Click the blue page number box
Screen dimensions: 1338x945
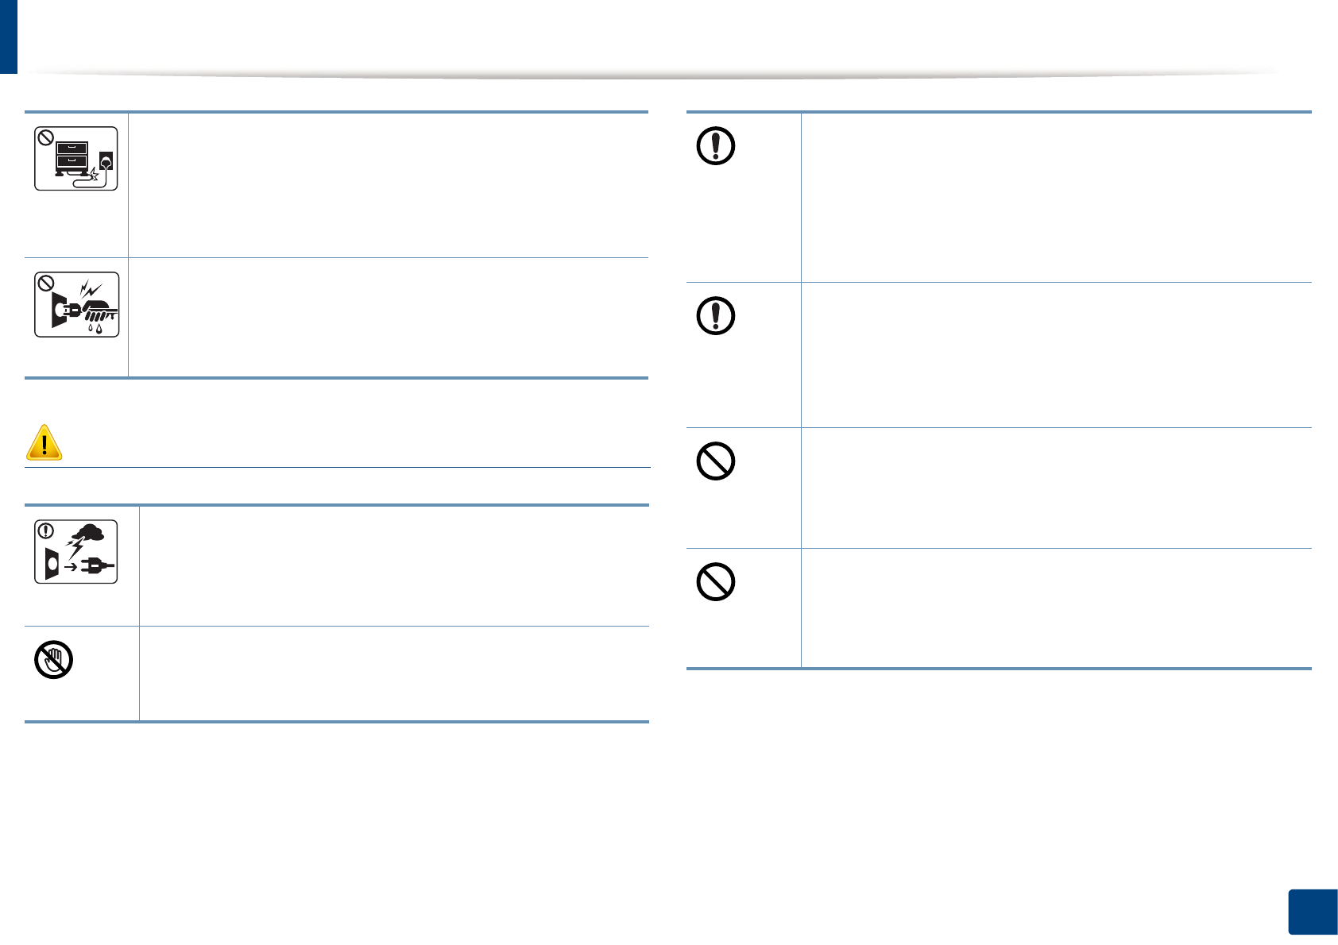coord(1313,912)
